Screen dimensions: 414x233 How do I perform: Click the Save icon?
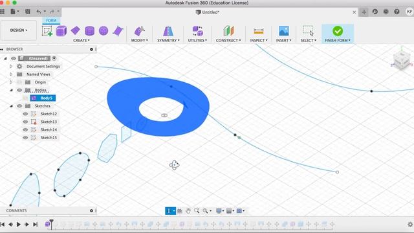point(27,12)
